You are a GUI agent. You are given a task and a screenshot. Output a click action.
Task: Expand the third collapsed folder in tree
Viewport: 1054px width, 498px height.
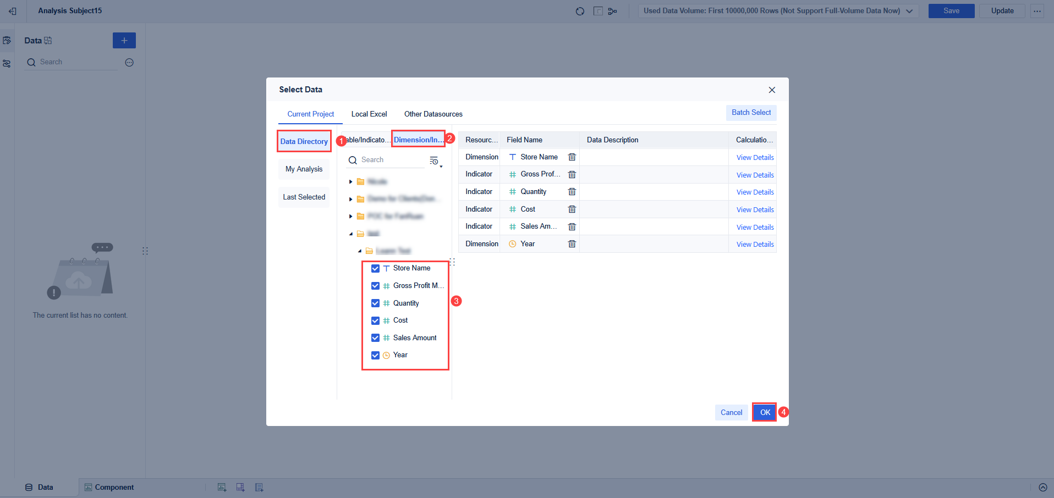coord(351,217)
